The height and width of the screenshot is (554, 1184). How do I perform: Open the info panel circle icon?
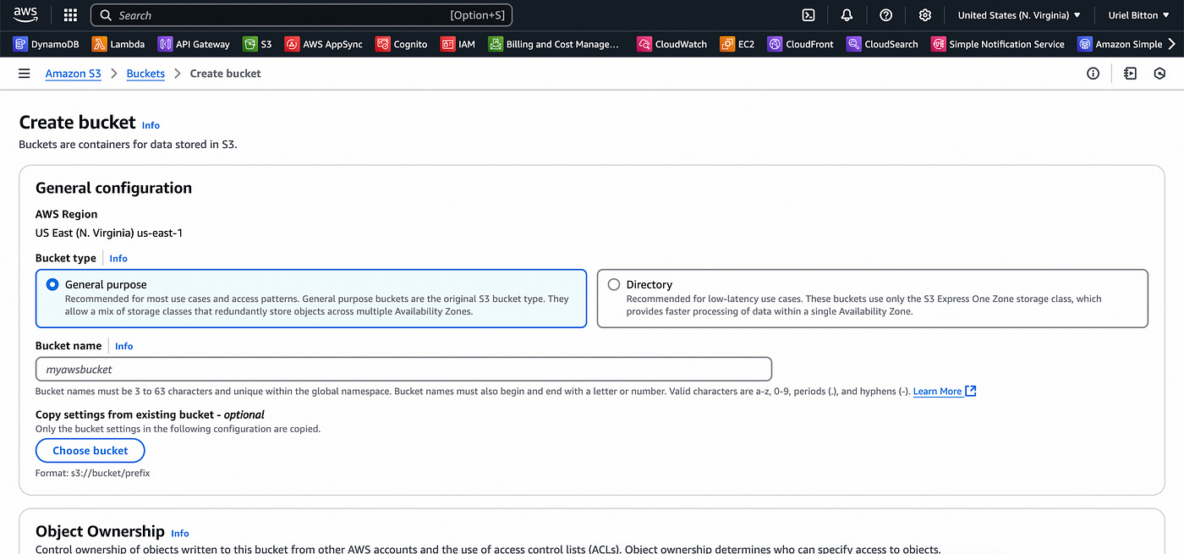pyautogui.click(x=1093, y=74)
